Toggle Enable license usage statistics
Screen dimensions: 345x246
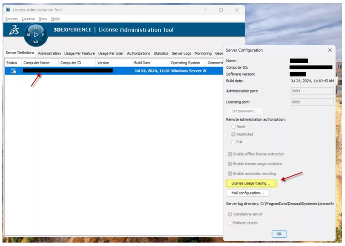pyautogui.click(x=230, y=164)
